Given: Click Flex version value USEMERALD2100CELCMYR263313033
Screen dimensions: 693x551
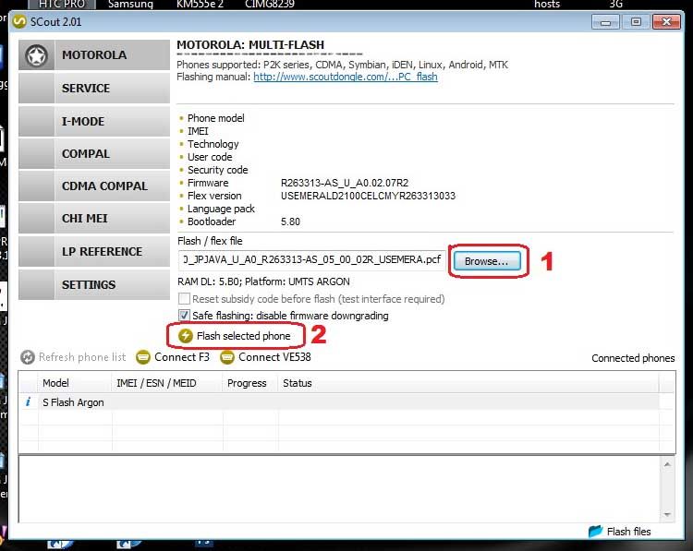Looking at the screenshot, I should 368,196.
